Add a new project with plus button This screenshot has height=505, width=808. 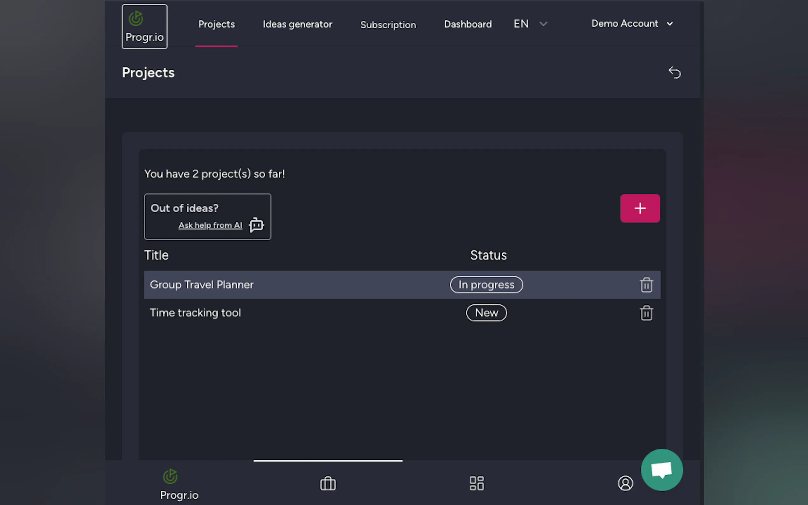pos(640,208)
